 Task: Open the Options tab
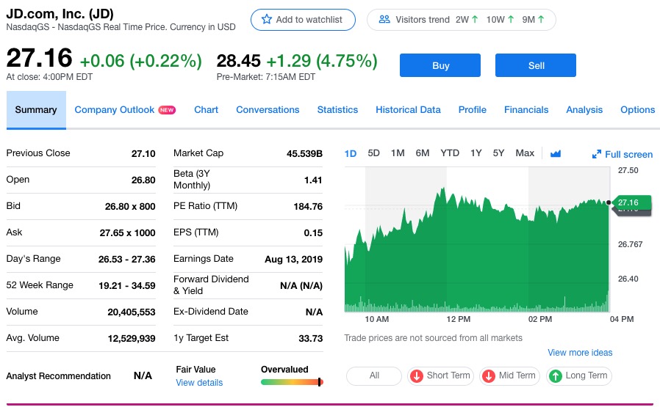pos(637,110)
